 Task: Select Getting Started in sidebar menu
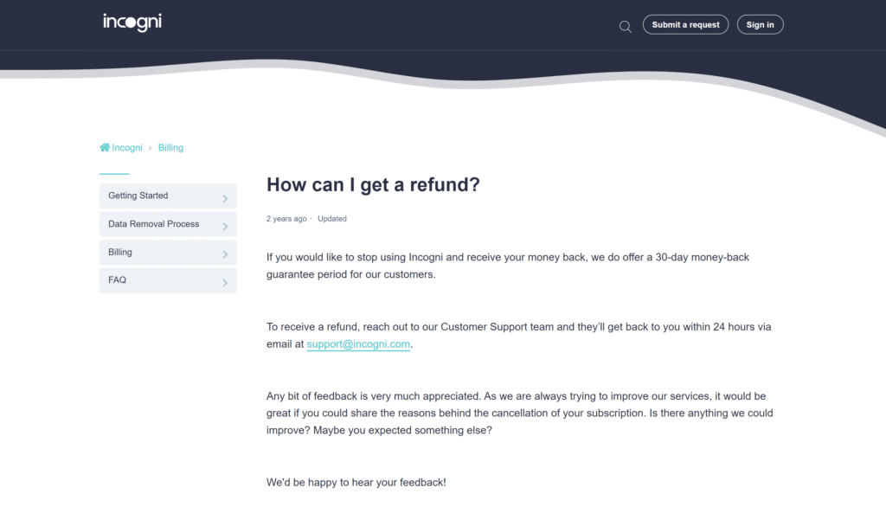(168, 196)
